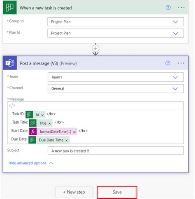The width and height of the screenshot is (195, 199).
Task: Insert a step with the plus connector
Action: click(x=95, y=48)
